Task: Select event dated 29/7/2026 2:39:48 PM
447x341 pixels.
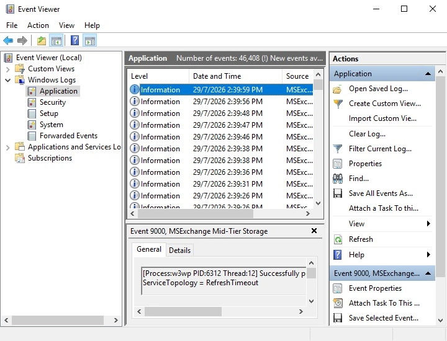Action: point(221,113)
